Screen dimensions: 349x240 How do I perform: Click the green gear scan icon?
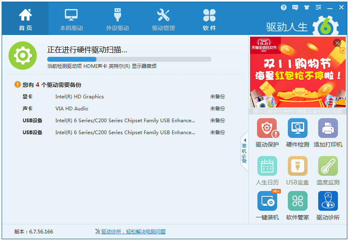(x=23, y=55)
